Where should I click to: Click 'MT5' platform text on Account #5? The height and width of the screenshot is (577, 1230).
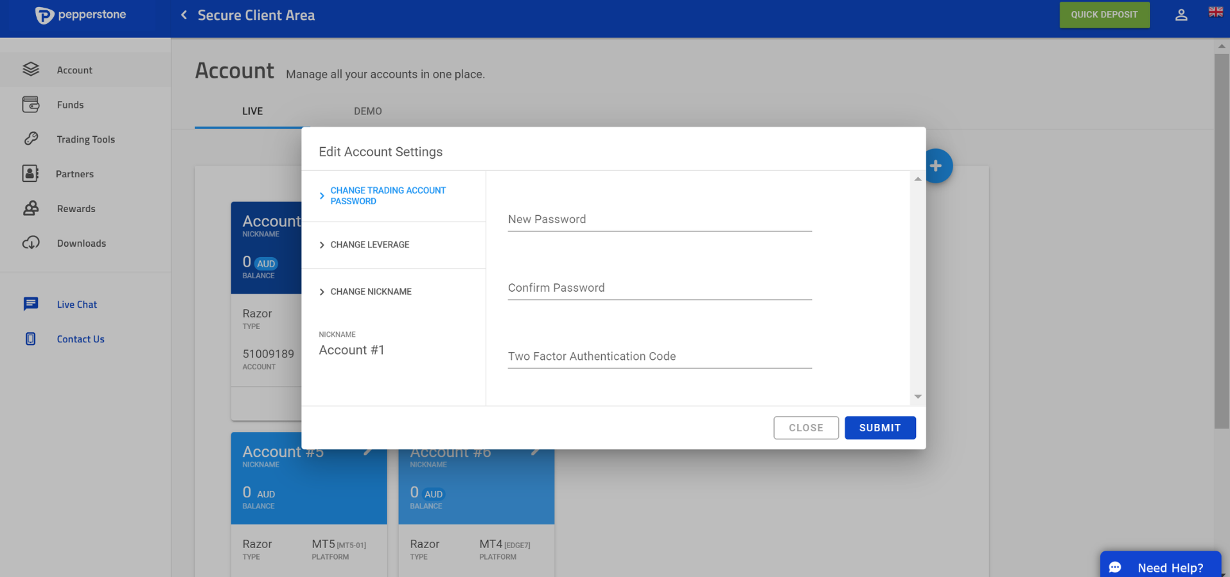click(323, 544)
